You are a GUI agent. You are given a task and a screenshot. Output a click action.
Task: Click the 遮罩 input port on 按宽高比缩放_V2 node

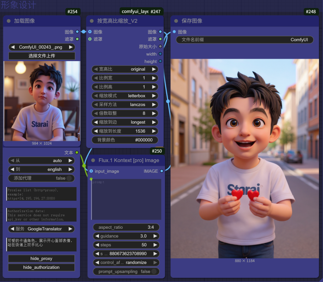coord(90,39)
